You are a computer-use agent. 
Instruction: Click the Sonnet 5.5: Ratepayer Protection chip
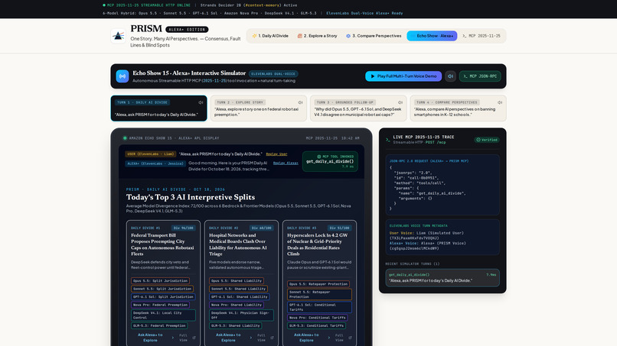tap(319, 295)
